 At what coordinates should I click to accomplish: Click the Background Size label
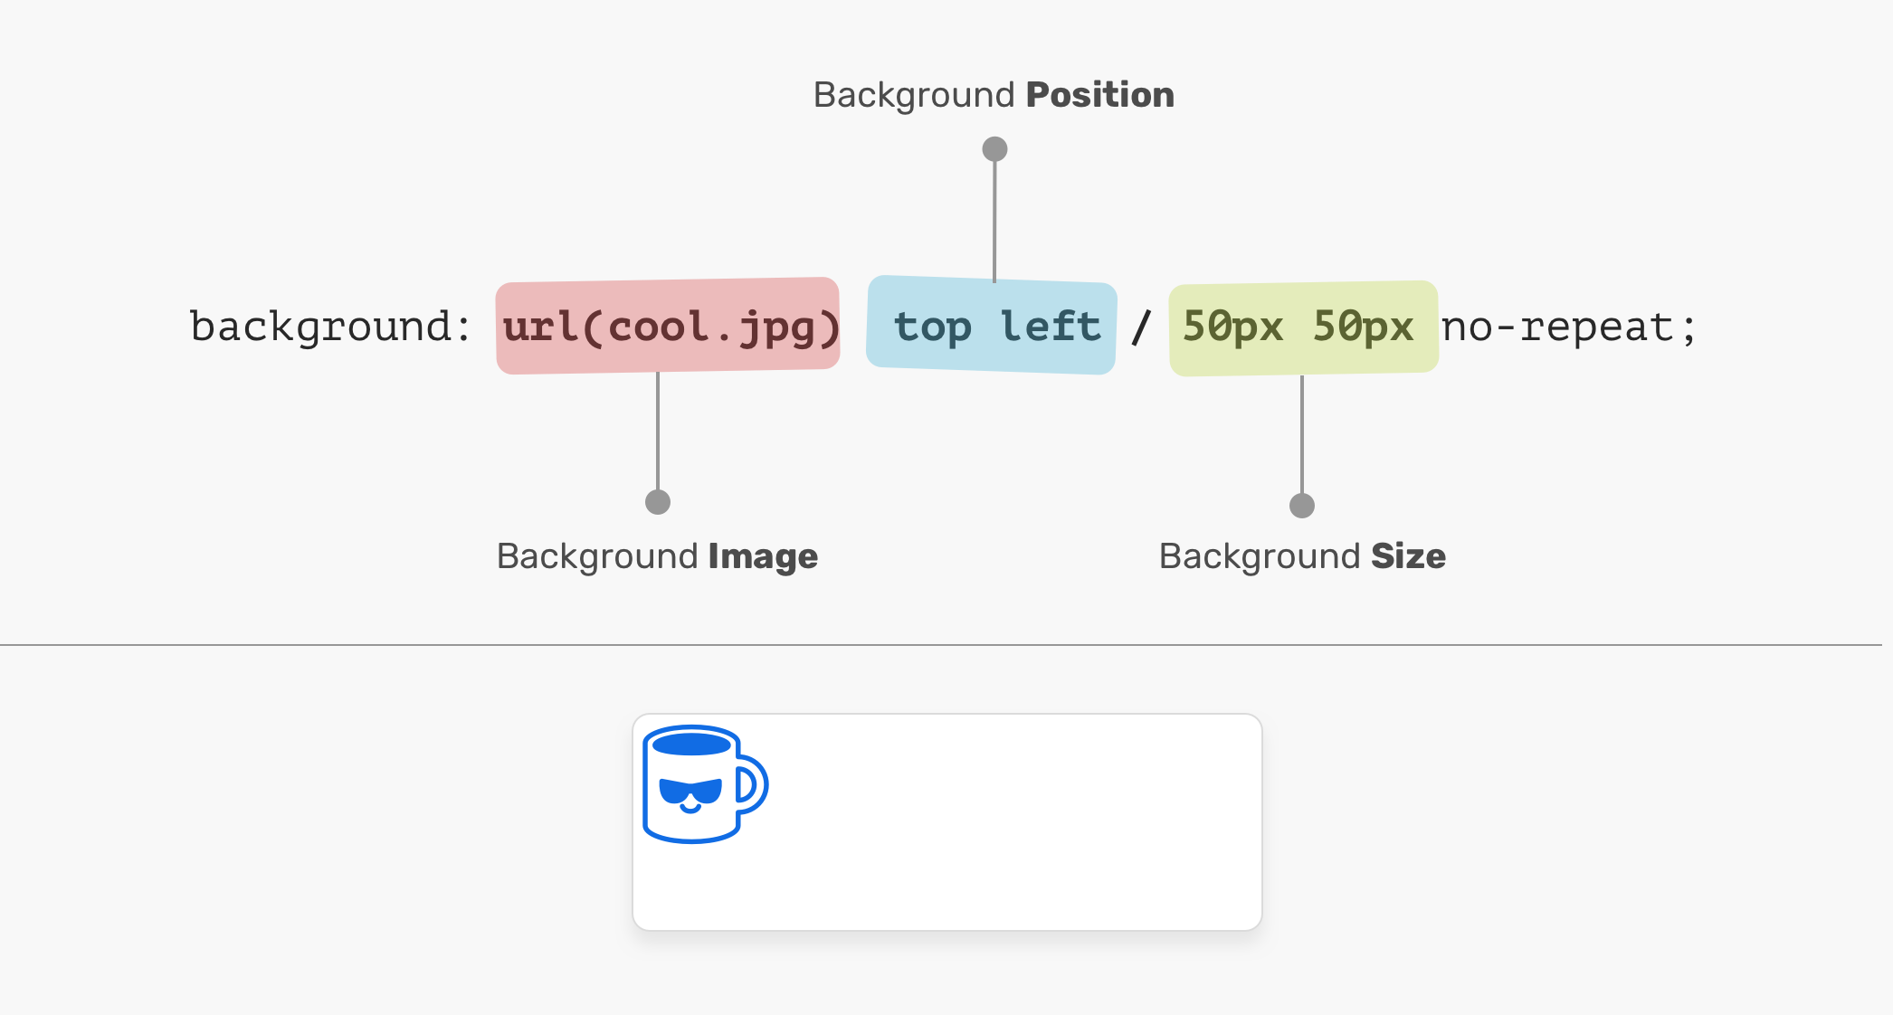(x=1302, y=556)
